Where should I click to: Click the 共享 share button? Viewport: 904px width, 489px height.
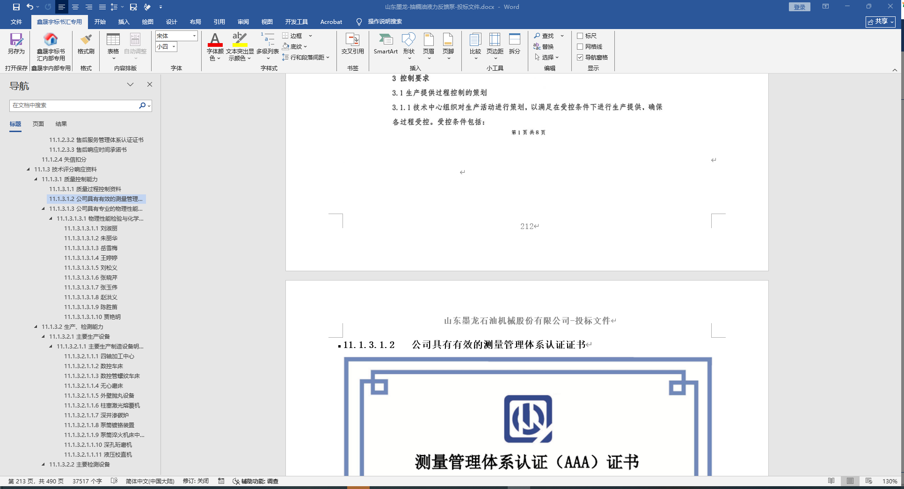point(881,22)
